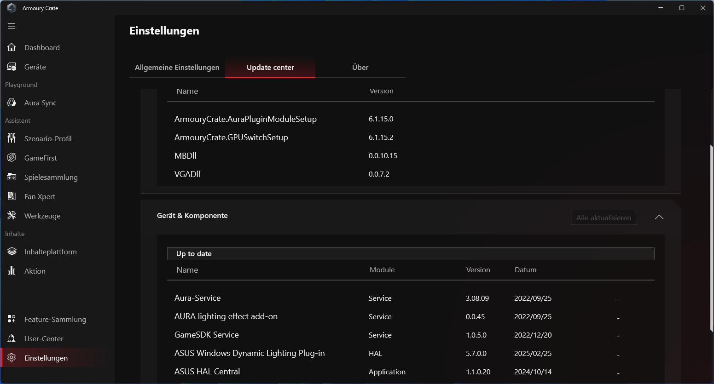The height and width of the screenshot is (384, 714).
Task: Open the Aktion chart icon
Action: point(12,271)
